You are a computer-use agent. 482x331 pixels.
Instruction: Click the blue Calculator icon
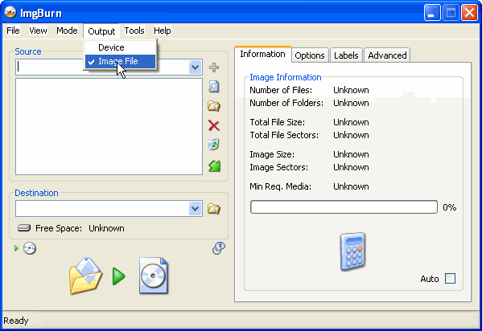353,251
